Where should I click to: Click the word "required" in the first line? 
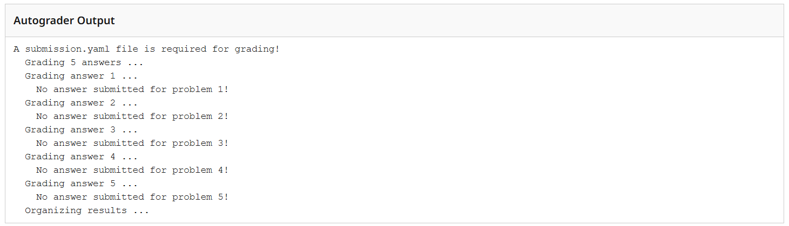tap(184, 49)
